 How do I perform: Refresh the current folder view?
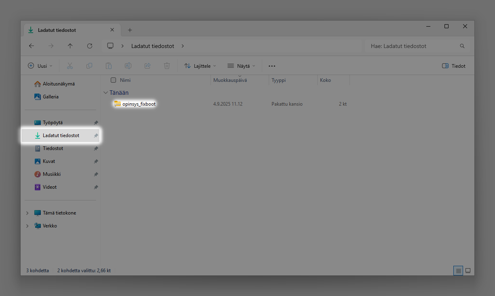(x=90, y=46)
